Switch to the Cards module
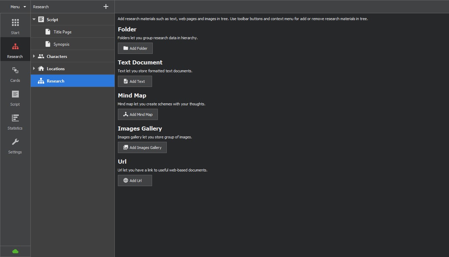The image size is (449, 257). pyautogui.click(x=15, y=74)
